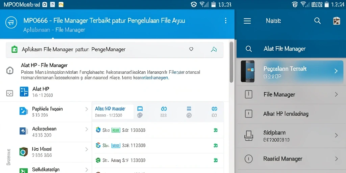Click the MP0666 File Manager header title
346x173 pixels.
(104, 21)
